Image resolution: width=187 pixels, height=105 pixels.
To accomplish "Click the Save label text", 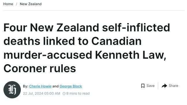I will pyautogui.click(x=151, y=86).
